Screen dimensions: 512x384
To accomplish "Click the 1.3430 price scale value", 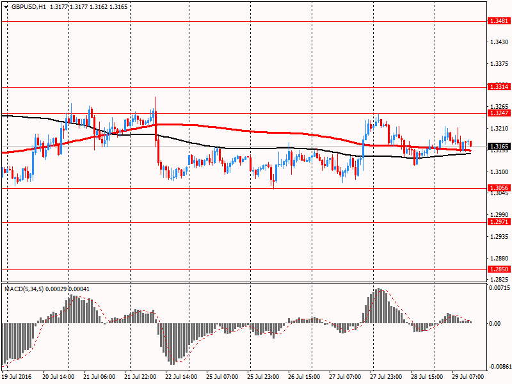I will pyautogui.click(x=500, y=42).
